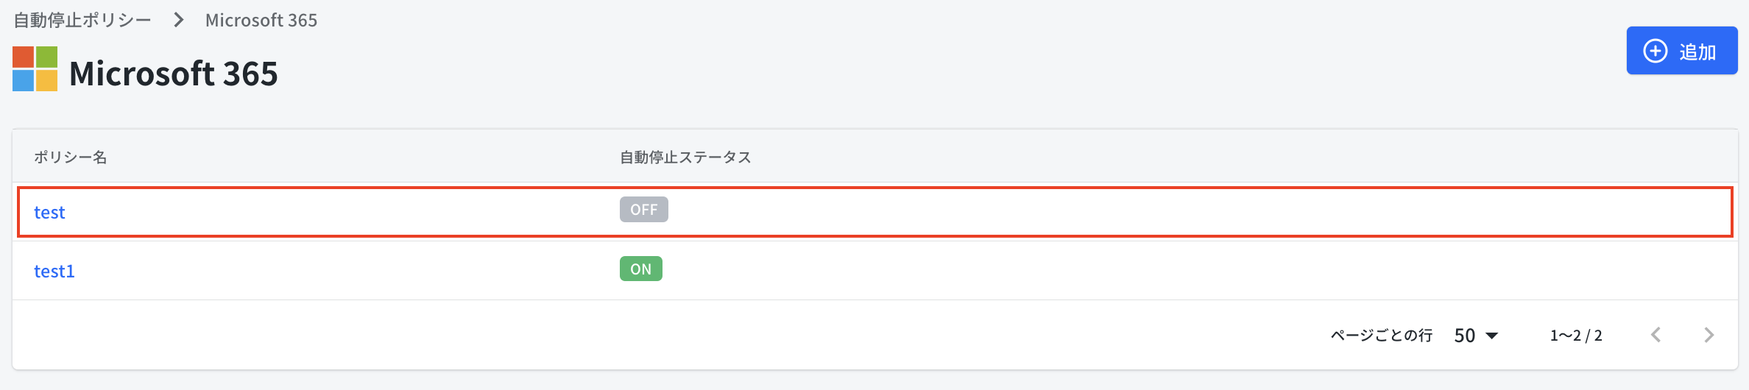Click the dropdown arrow next to 50
The height and width of the screenshot is (390, 1749).
(x=1492, y=336)
